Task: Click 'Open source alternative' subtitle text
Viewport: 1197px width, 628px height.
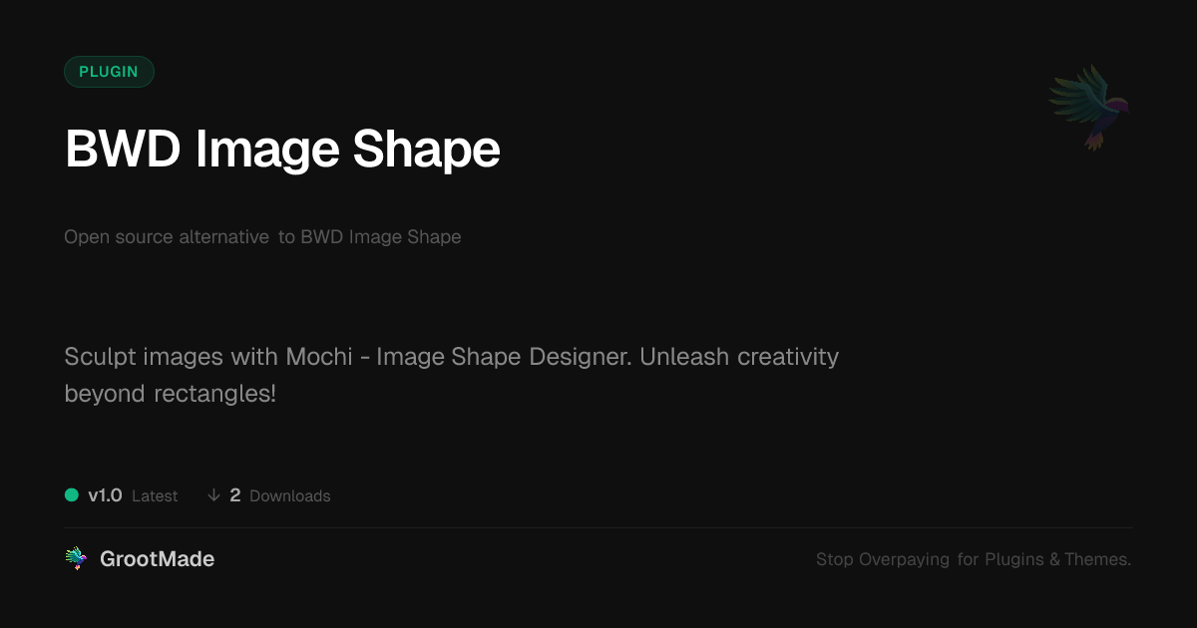Action: pos(167,237)
